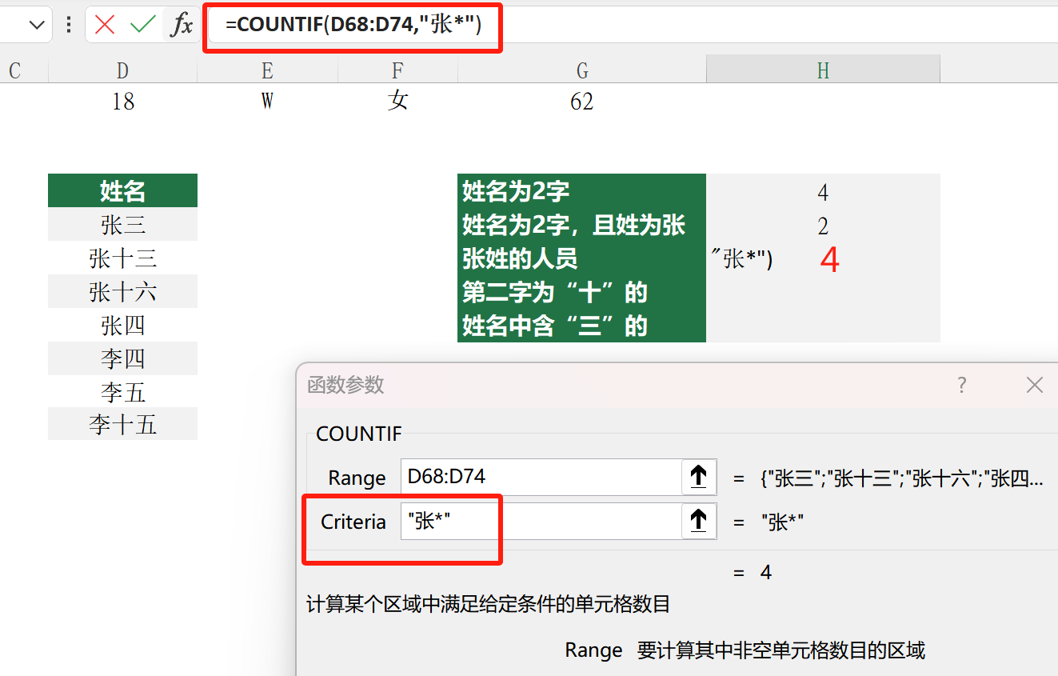The image size is (1058, 676).
Task: Select column E header
Action: pos(267,71)
